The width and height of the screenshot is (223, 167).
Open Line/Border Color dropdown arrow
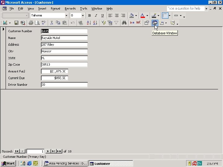tap(158, 15)
